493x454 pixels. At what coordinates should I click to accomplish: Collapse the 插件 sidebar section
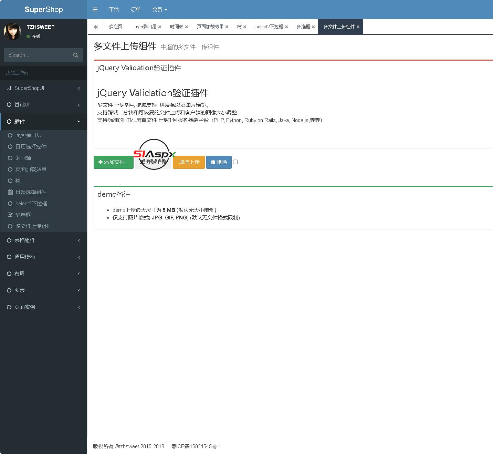[43, 121]
